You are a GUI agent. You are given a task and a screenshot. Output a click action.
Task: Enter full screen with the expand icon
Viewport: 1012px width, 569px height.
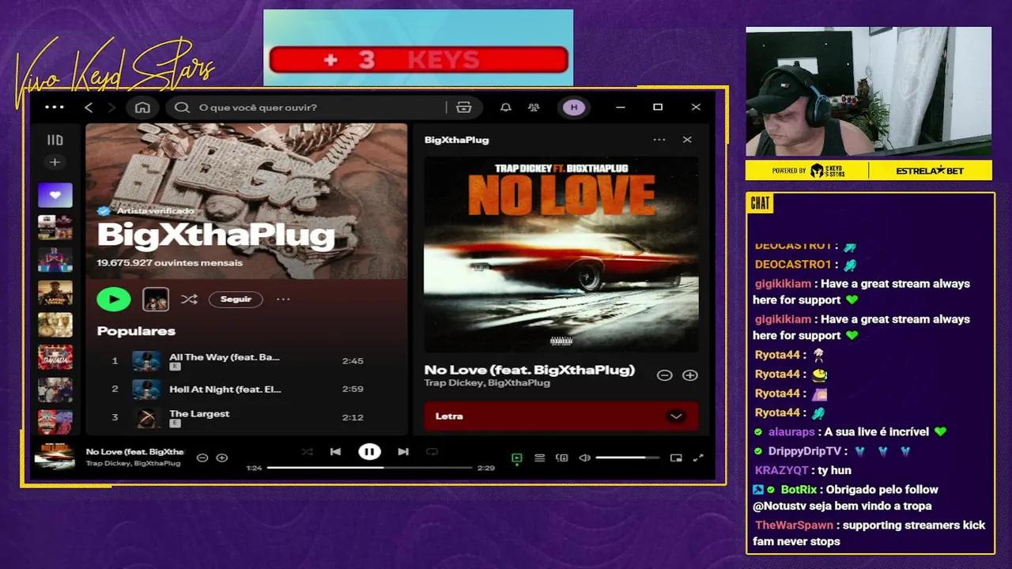point(698,458)
